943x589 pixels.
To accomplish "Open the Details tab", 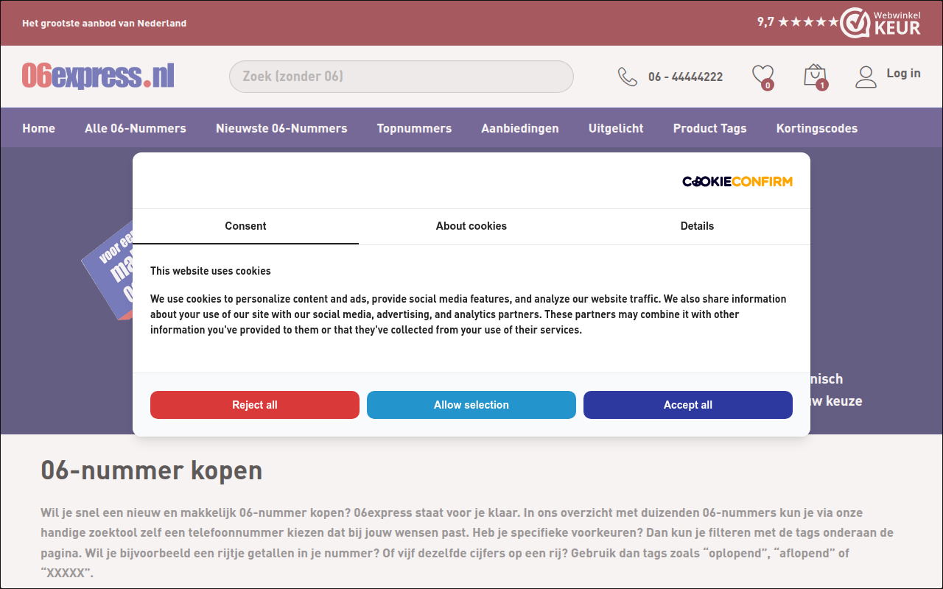I will point(697,226).
